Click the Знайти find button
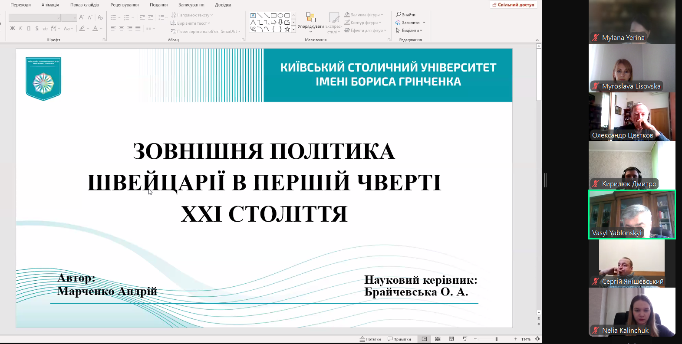 pyautogui.click(x=406, y=15)
